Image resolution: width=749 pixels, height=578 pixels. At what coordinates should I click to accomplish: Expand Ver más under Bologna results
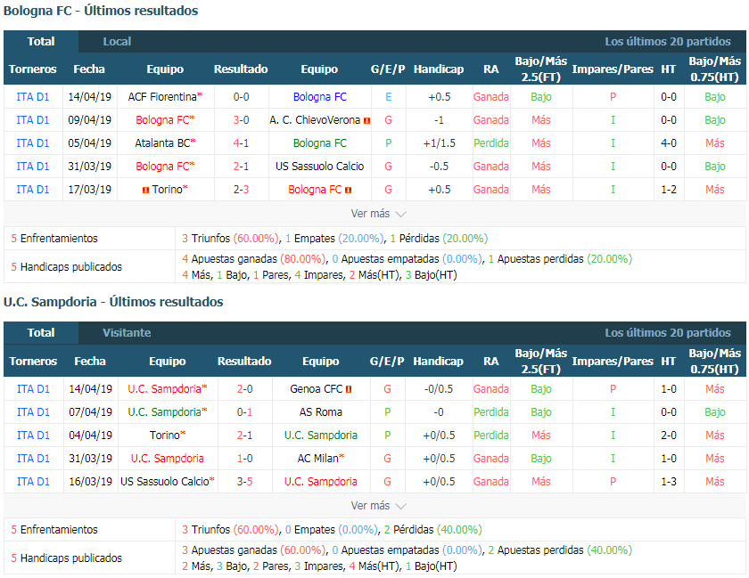click(378, 214)
